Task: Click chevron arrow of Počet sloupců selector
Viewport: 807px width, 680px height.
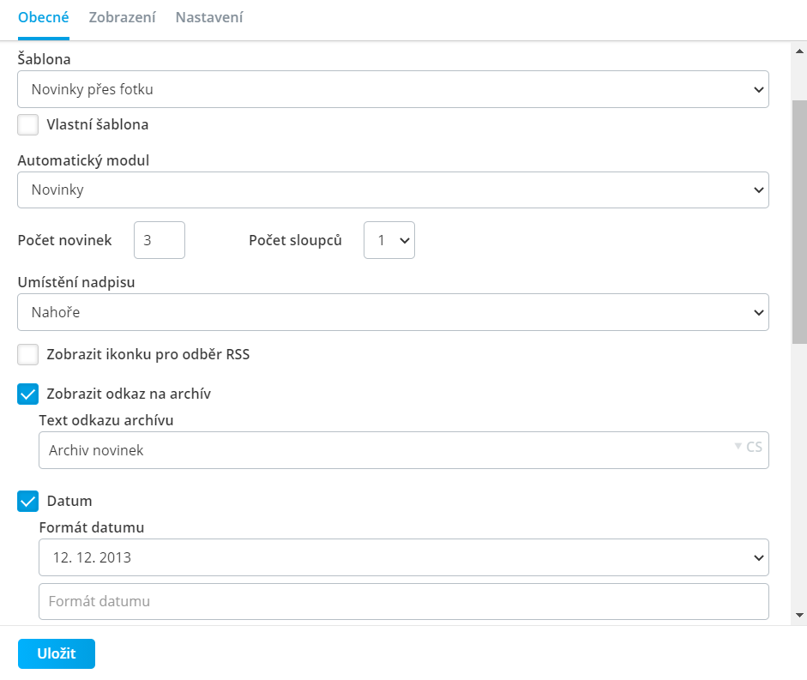Action: 405,240
